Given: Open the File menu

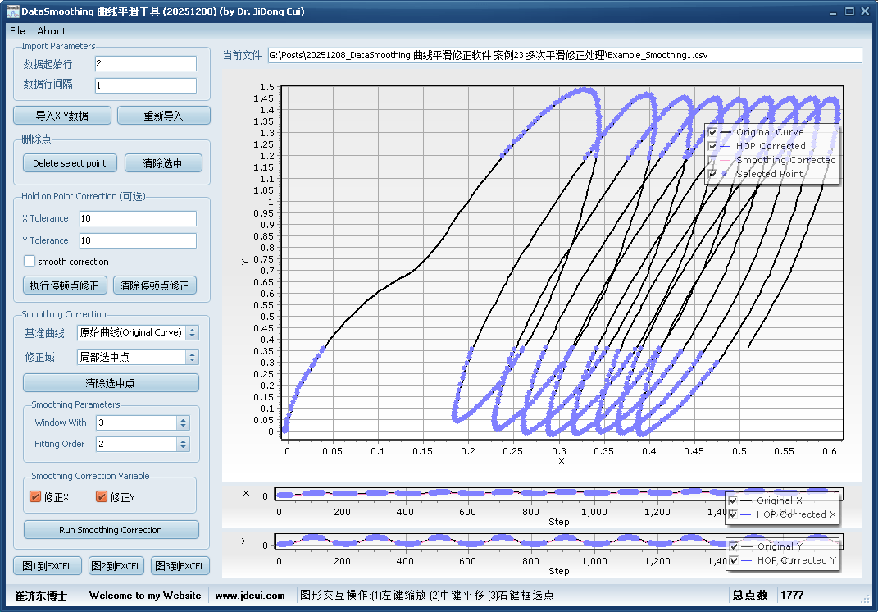Looking at the screenshot, I should 17,30.
